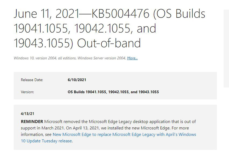Click the "Version:" label
Viewport: 229px width, 152px height.
[x=27, y=92]
